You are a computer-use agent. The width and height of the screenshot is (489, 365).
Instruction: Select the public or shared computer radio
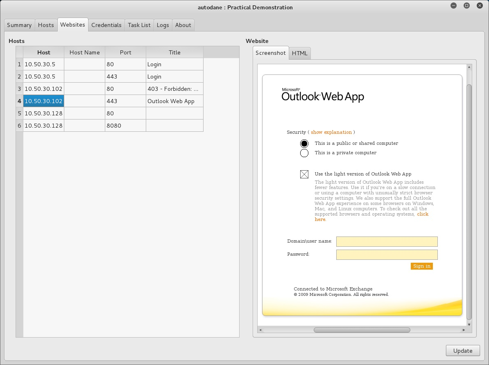(304, 144)
